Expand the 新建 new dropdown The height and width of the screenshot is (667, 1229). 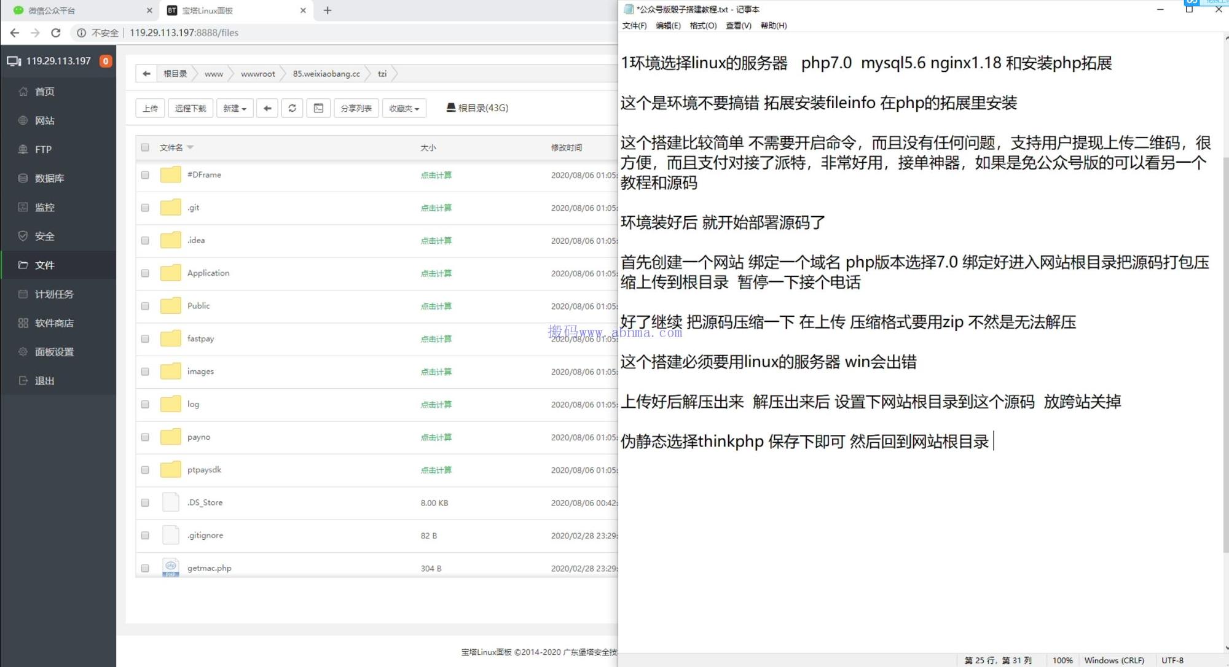235,108
